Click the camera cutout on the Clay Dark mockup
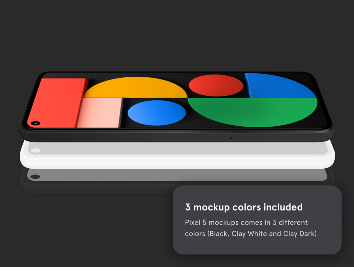The width and height of the screenshot is (354, 267). 35,177
